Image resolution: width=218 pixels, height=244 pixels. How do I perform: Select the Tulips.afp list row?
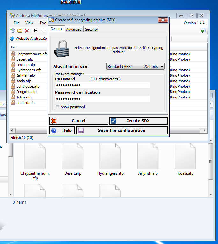tap(29, 97)
